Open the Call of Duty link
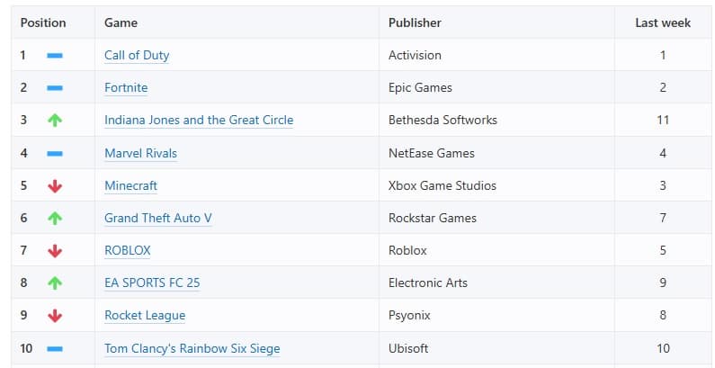The height and width of the screenshot is (368, 715). 137,55
